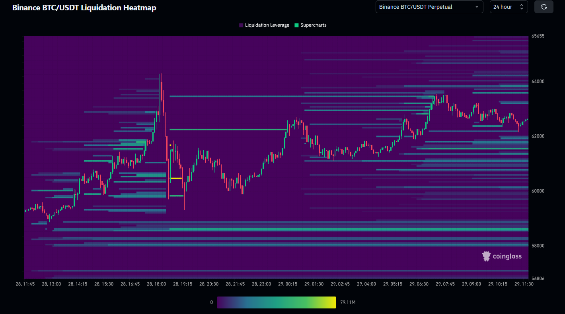565x314 pixels.
Task: Click the small yellow dot above 61,500
Action: [170, 145]
